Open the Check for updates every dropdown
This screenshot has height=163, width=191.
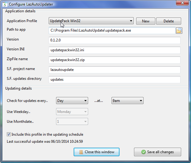coord(72,100)
